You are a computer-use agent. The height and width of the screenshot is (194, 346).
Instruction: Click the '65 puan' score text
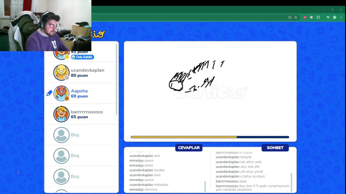(x=79, y=117)
